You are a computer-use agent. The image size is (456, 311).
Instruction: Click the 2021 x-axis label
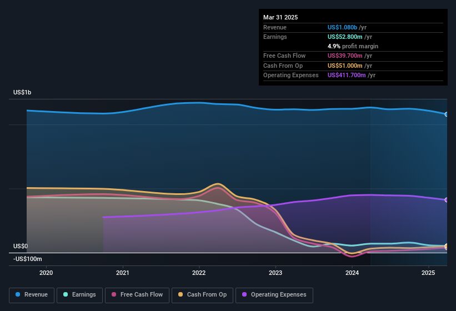coord(122,273)
